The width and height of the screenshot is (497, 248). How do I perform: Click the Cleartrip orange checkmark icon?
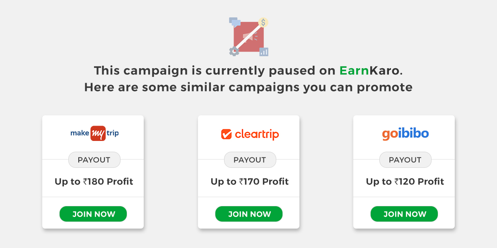226,134
